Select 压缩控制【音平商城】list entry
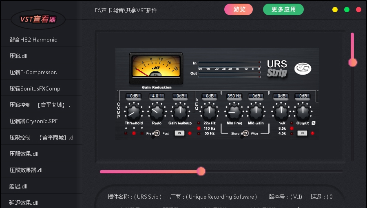 [42, 105]
